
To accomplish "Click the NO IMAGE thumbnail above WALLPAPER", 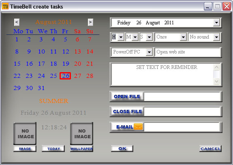I will point(82,133).
